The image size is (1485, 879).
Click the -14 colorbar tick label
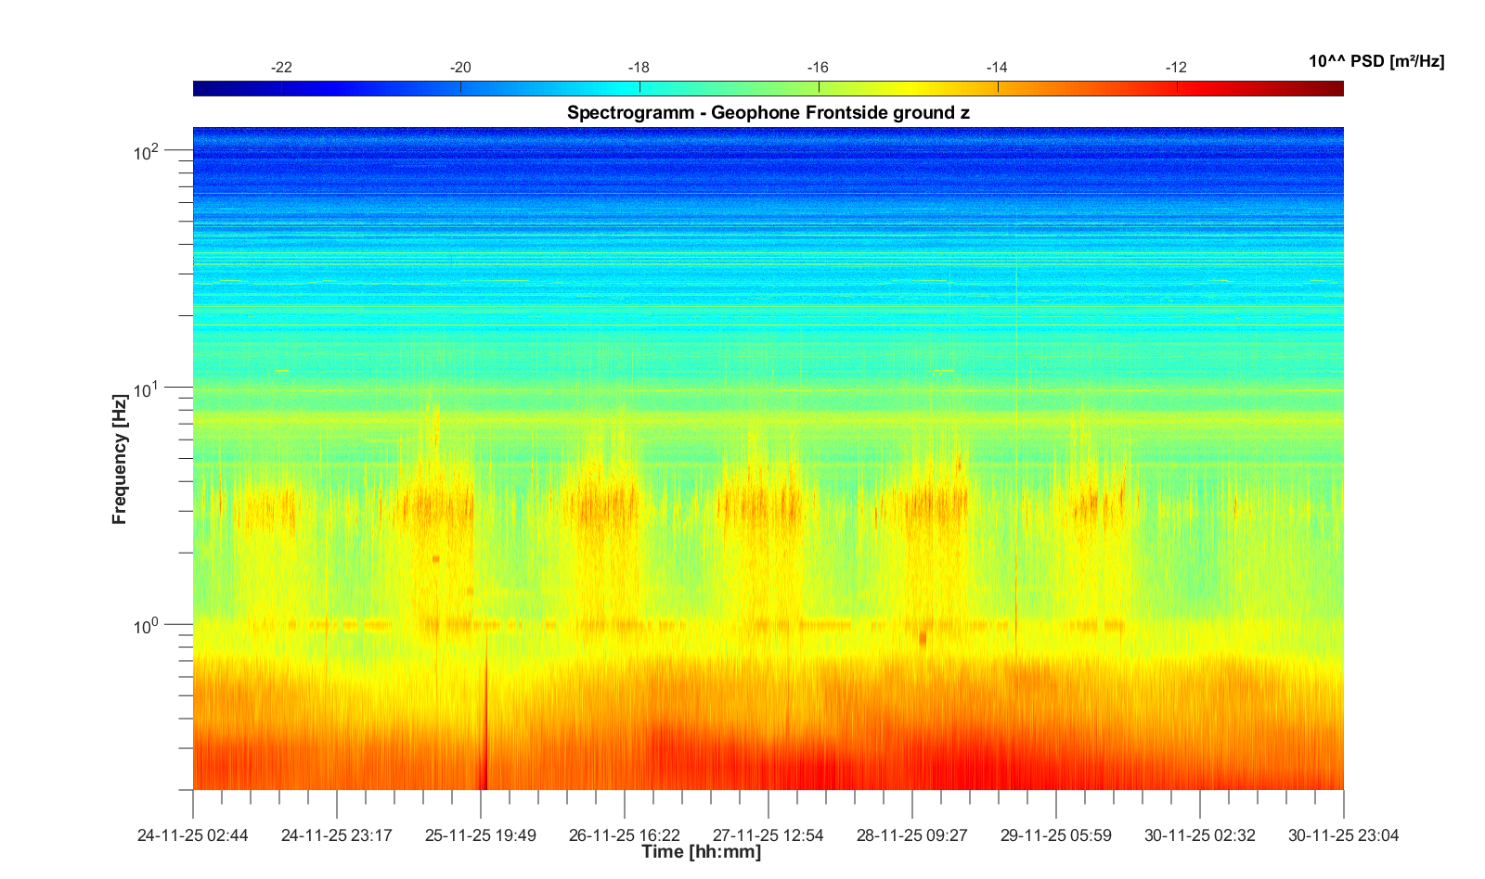[x=997, y=68]
